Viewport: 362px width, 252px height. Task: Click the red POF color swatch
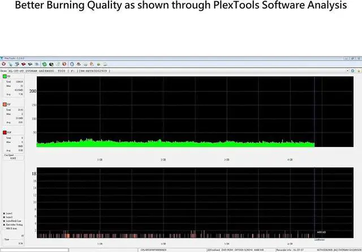point(5,133)
